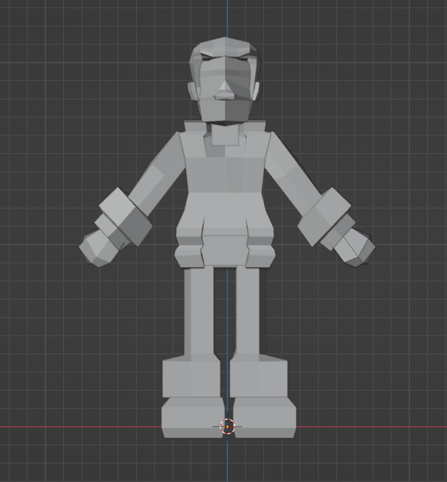Select the character's boot right of the blue axis
The height and width of the screenshot is (482, 447).
(264, 417)
